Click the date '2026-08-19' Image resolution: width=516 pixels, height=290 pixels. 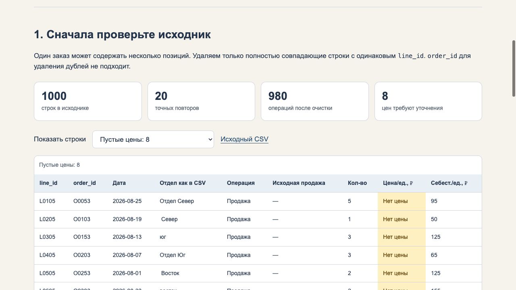(x=127, y=219)
